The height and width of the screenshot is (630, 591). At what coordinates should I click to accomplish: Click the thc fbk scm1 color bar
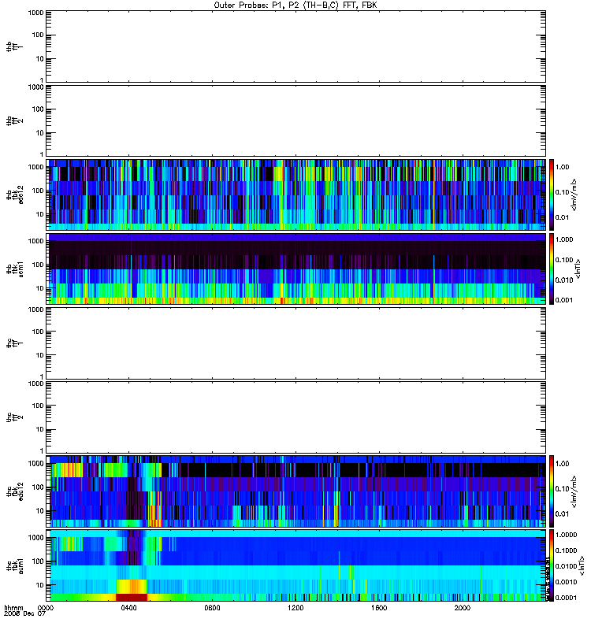pyautogui.click(x=552, y=565)
